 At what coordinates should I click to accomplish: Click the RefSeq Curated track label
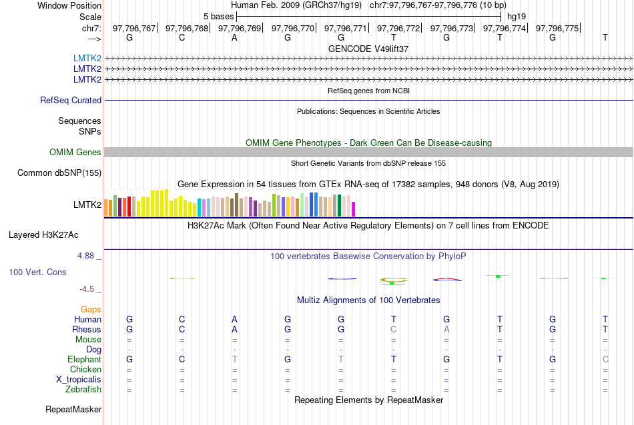coord(71,100)
